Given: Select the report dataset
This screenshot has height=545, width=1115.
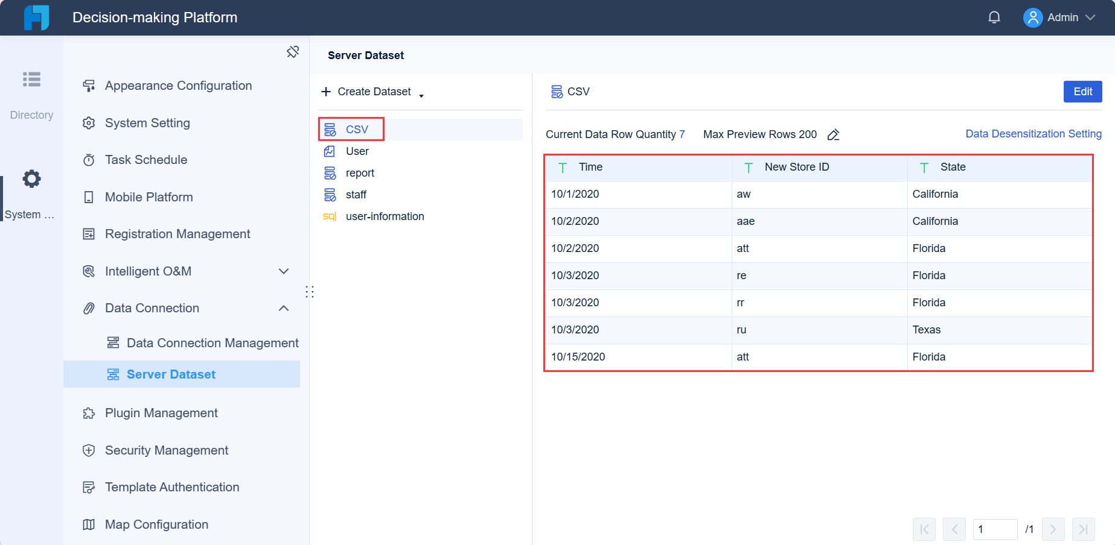Looking at the screenshot, I should [360, 173].
